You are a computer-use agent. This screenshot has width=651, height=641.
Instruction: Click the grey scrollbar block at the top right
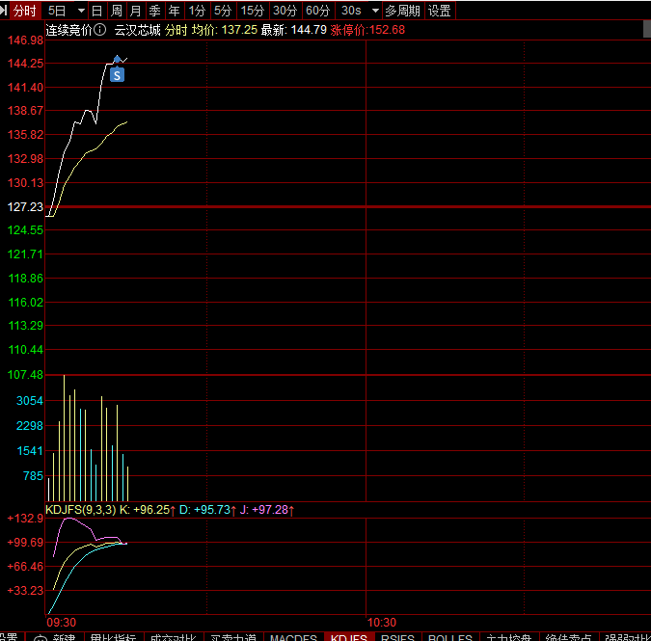pos(647,29)
